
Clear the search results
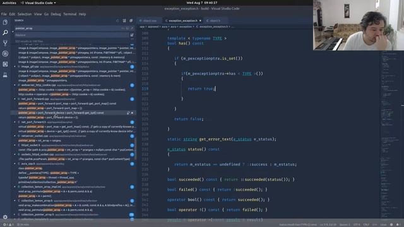pos(124,21)
